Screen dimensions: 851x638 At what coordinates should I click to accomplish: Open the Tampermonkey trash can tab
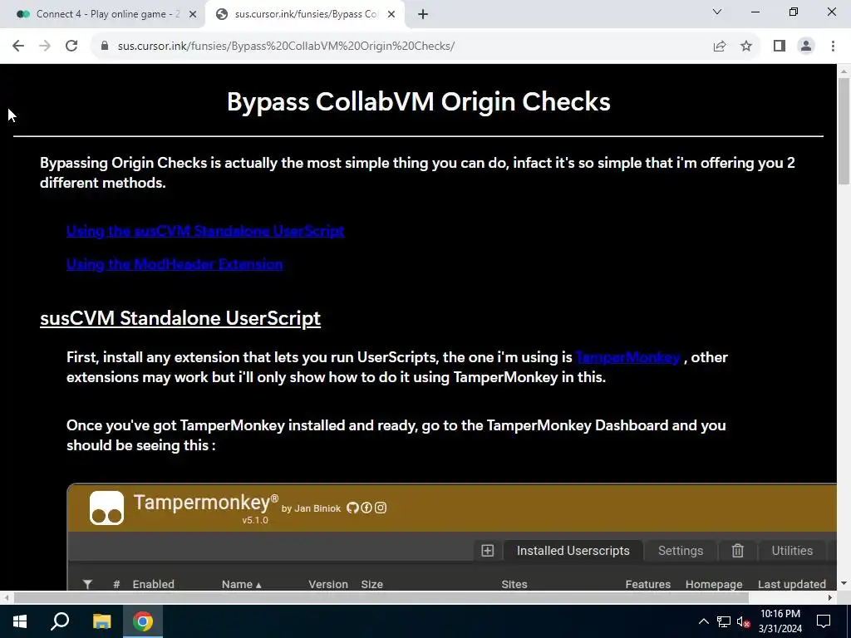tap(737, 551)
